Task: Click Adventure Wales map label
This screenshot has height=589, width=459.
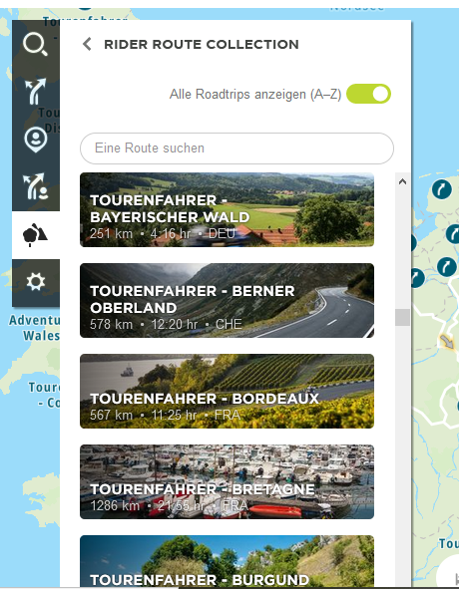Action: coord(34,328)
